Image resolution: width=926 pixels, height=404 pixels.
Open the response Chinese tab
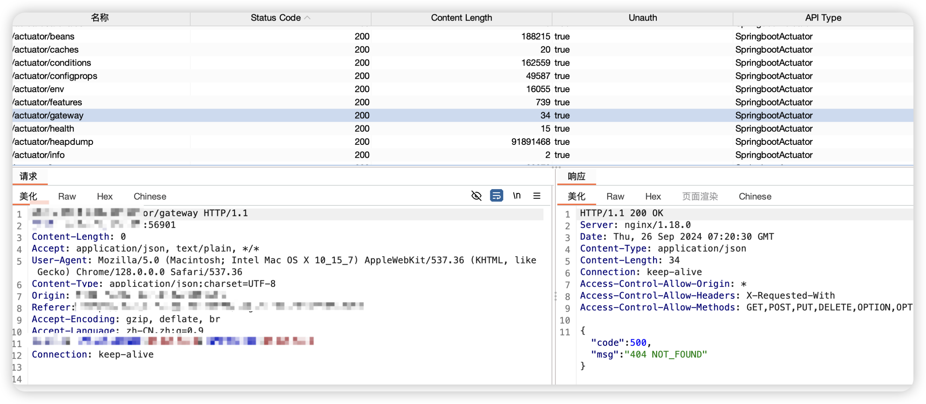point(755,197)
